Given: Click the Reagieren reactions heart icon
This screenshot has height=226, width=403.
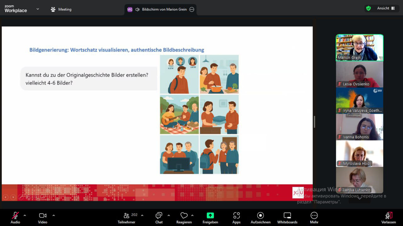Looking at the screenshot, I should pos(184,216).
